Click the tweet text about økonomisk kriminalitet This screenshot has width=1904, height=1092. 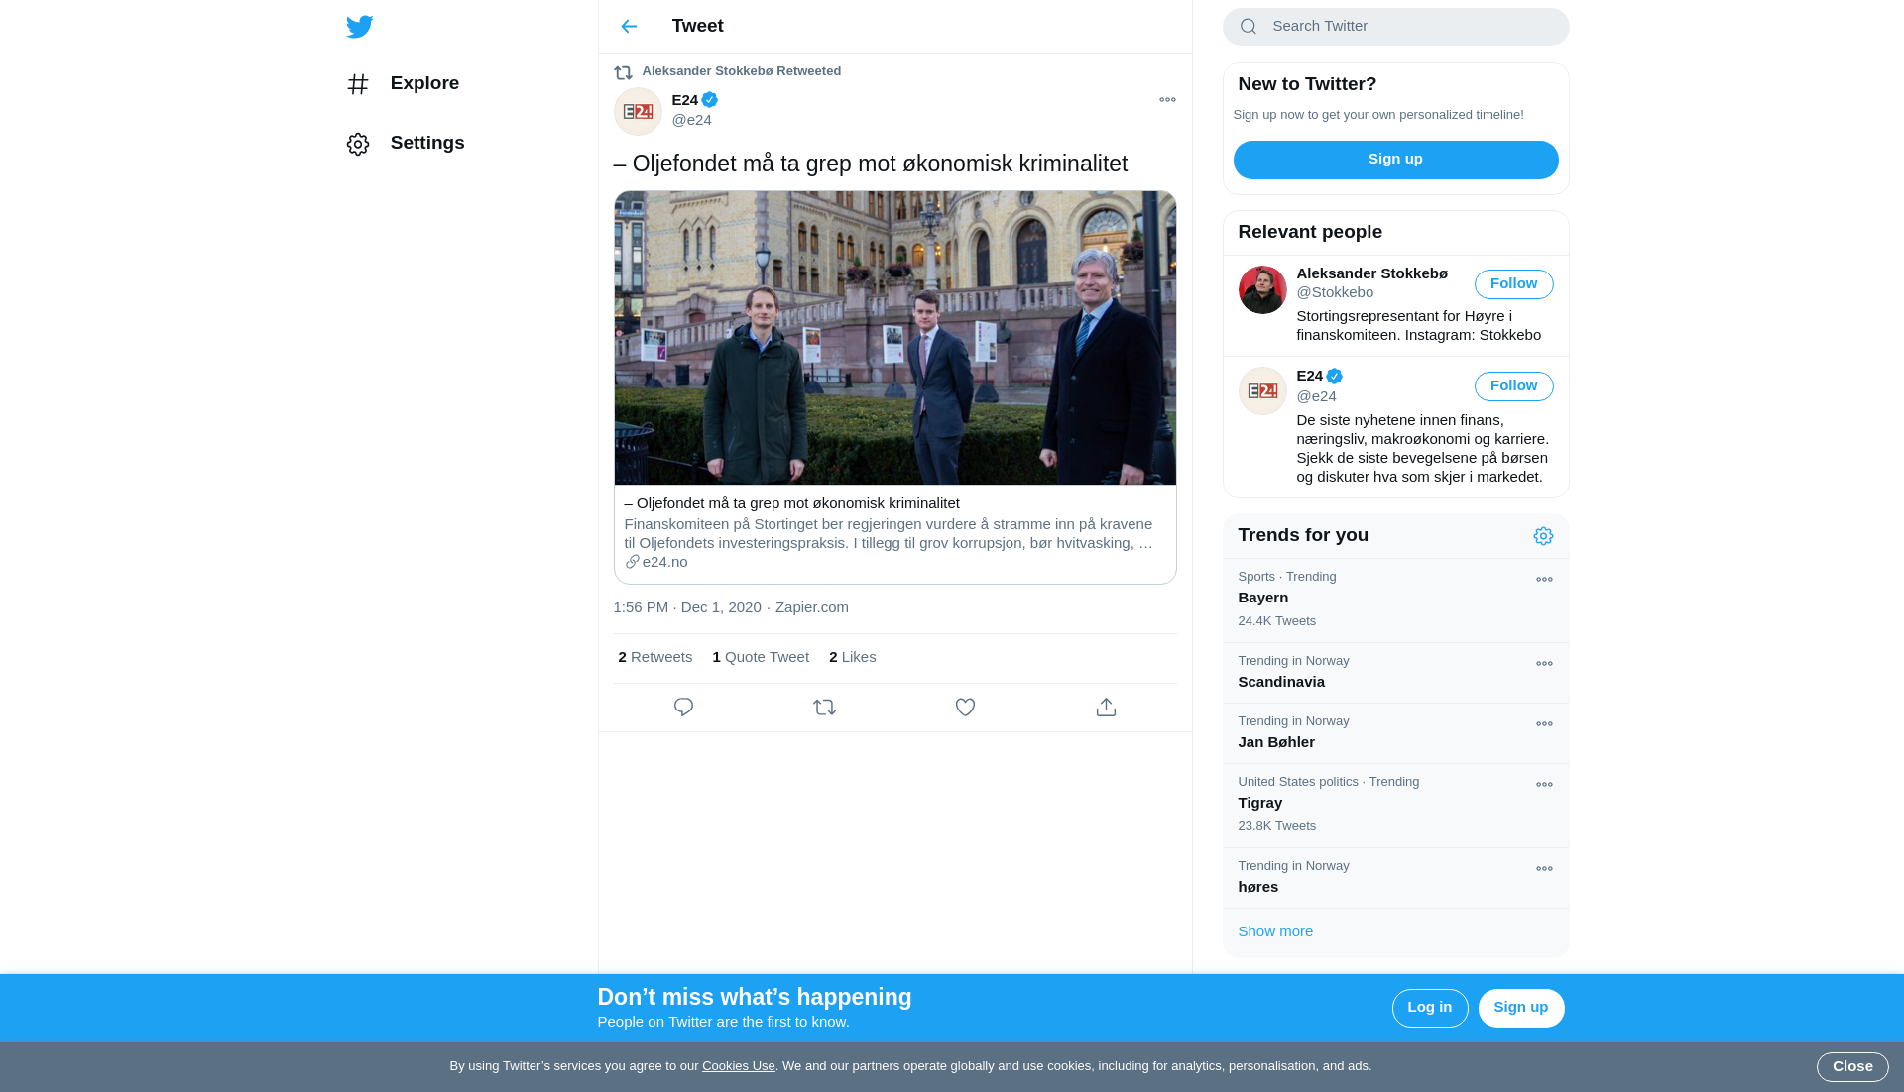tap(870, 164)
